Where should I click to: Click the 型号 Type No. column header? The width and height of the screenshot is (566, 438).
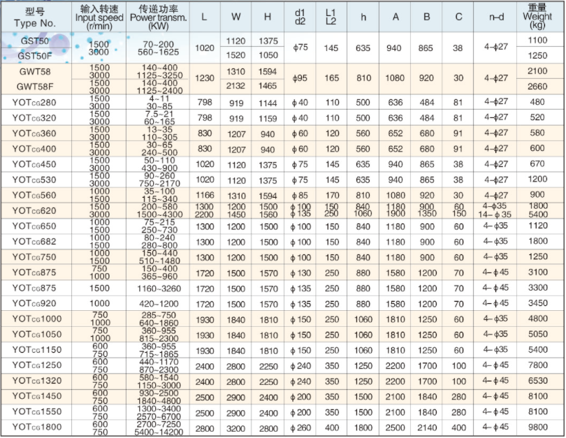tap(35, 17)
